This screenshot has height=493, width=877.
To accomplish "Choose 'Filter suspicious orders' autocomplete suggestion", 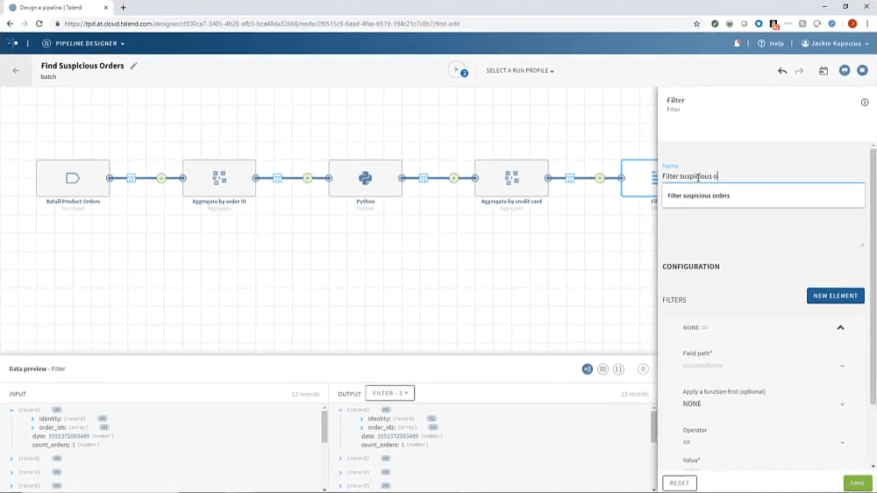I will pos(699,196).
